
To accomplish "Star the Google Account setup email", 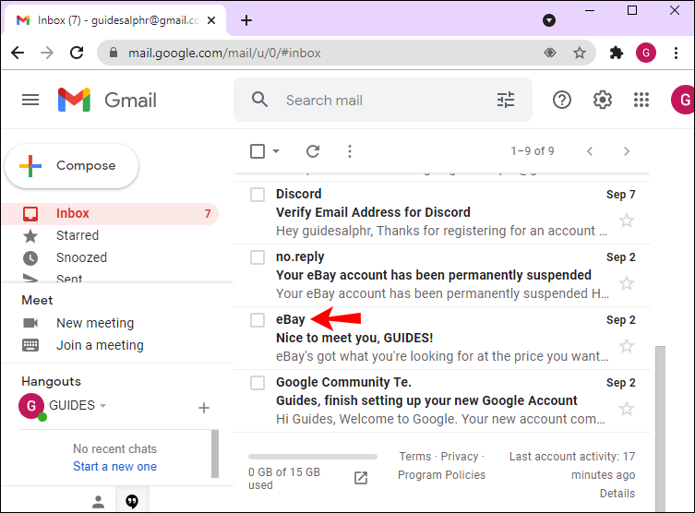I will pos(627,409).
